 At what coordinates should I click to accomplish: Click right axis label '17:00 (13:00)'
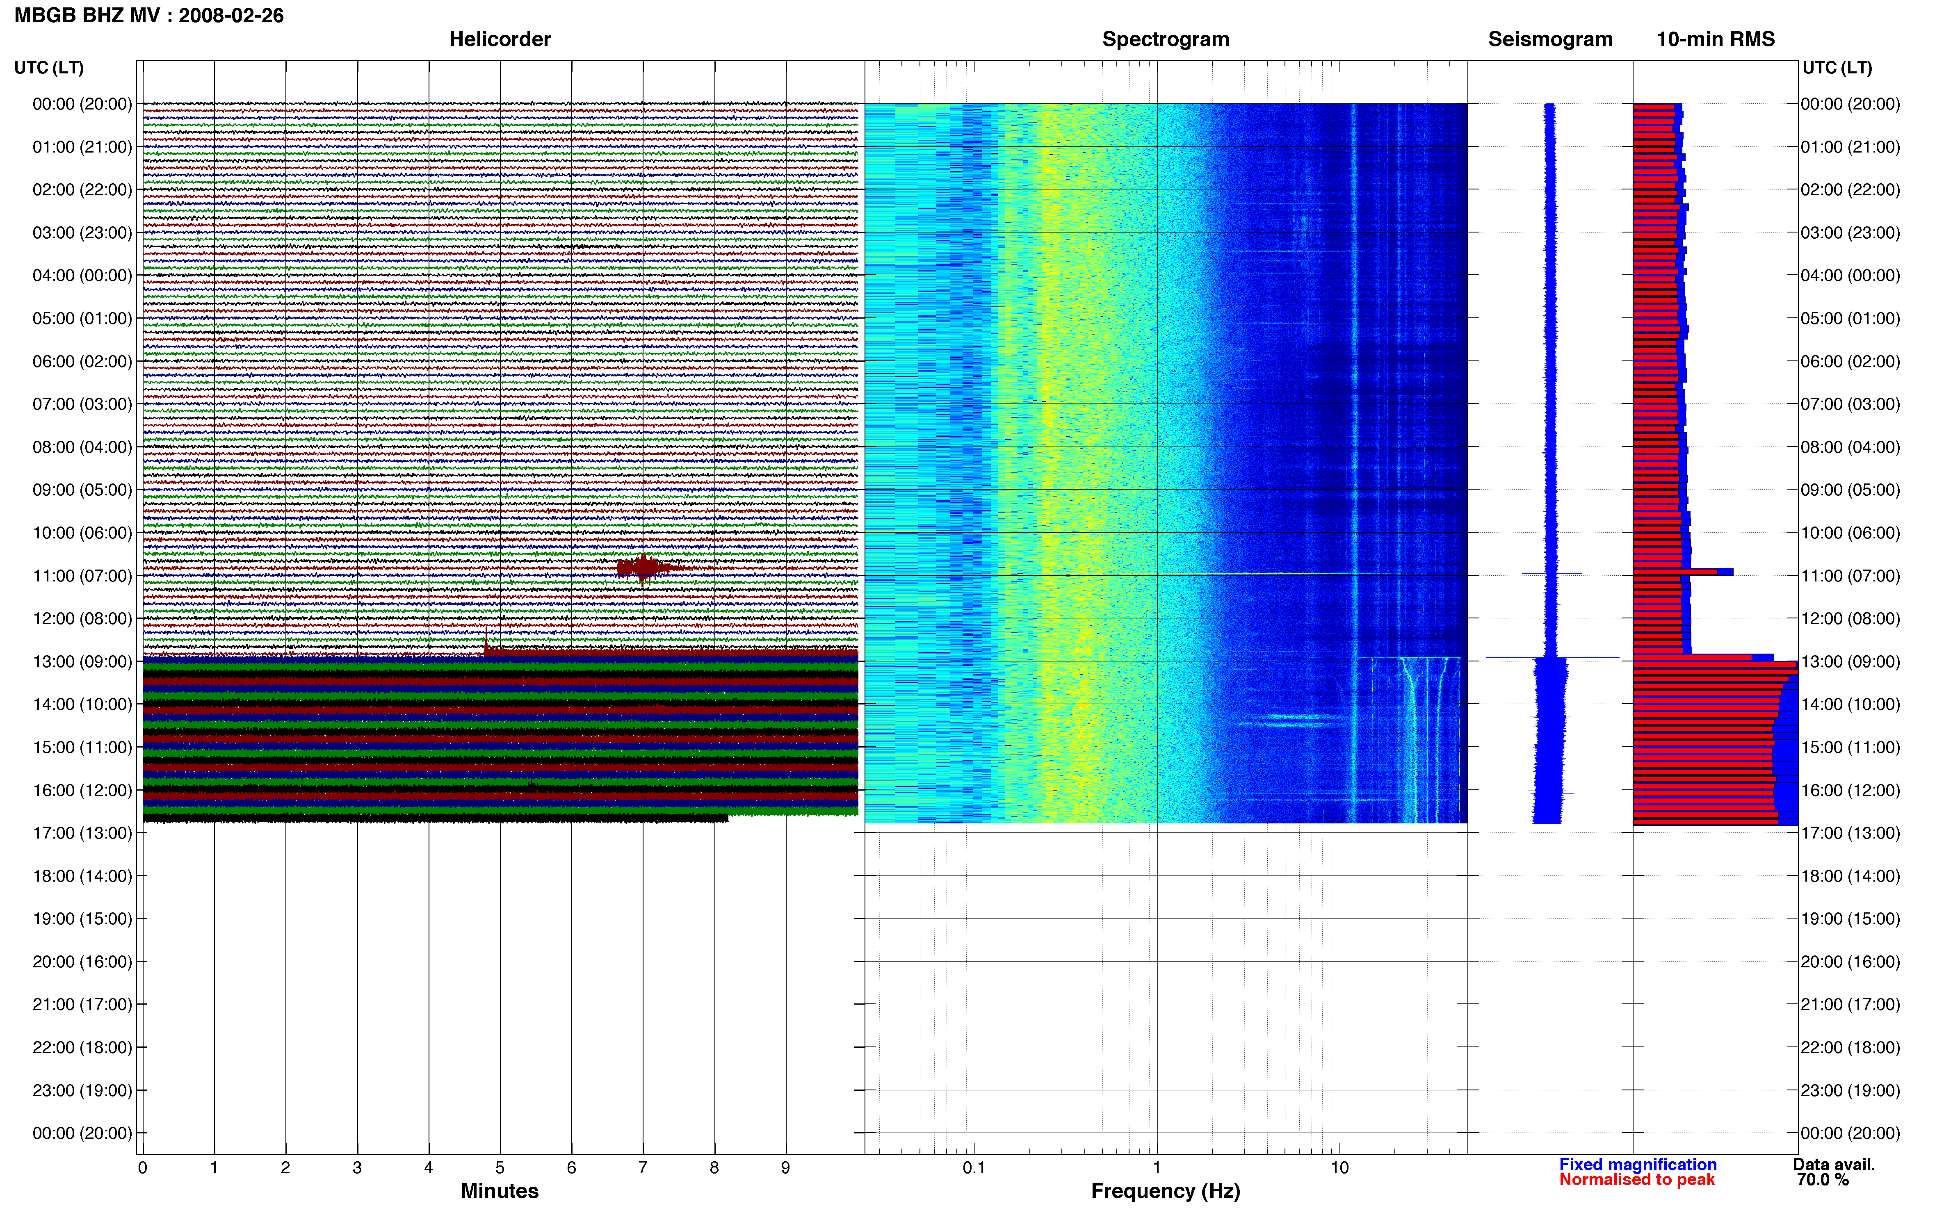click(x=1850, y=832)
